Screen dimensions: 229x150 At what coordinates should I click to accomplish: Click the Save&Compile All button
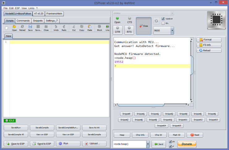[x=16, y=135]
